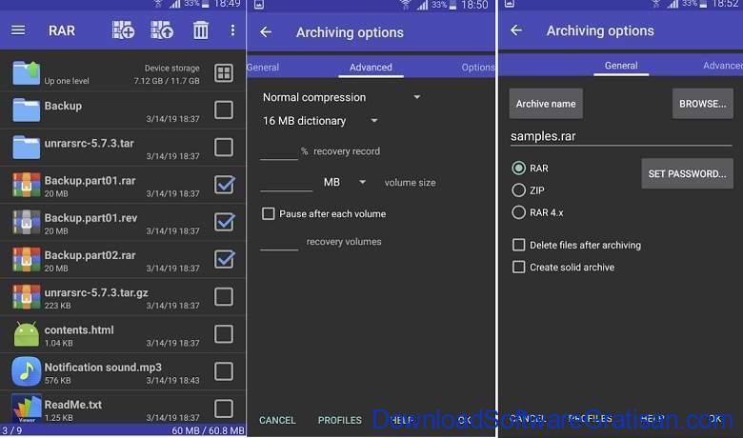Switch to Advanced tab in right screen
The image size is (743, 438).
[x=722, y=66]
